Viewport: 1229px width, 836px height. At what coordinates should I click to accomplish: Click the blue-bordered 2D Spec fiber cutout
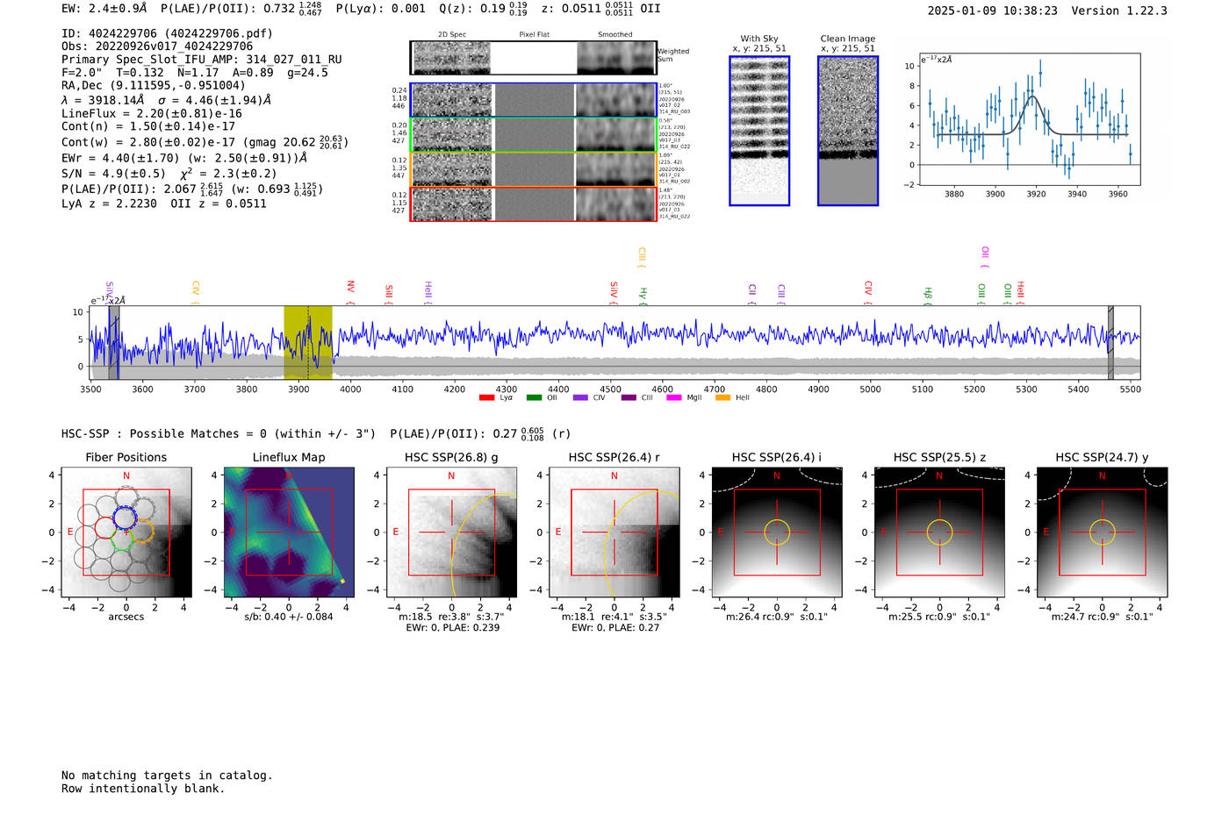coord(452,100)
